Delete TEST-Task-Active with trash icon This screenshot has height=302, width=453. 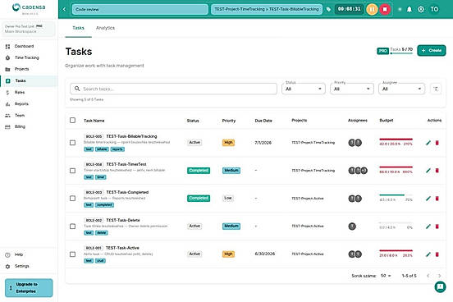[437, 254]
